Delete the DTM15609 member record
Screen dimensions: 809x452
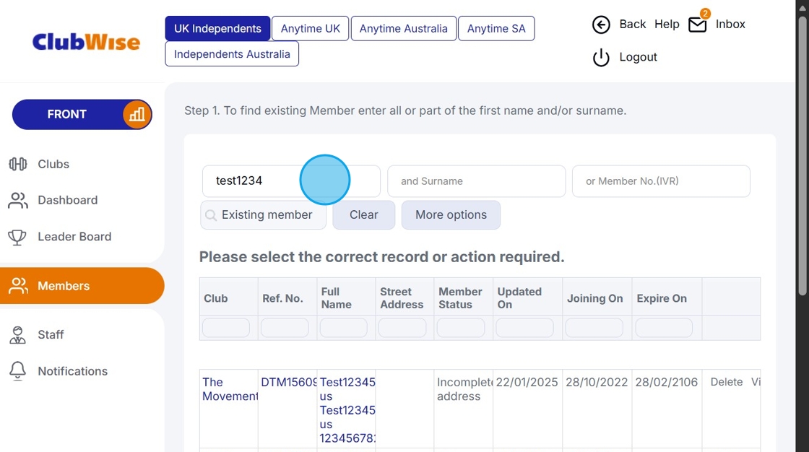pos(726,382)
